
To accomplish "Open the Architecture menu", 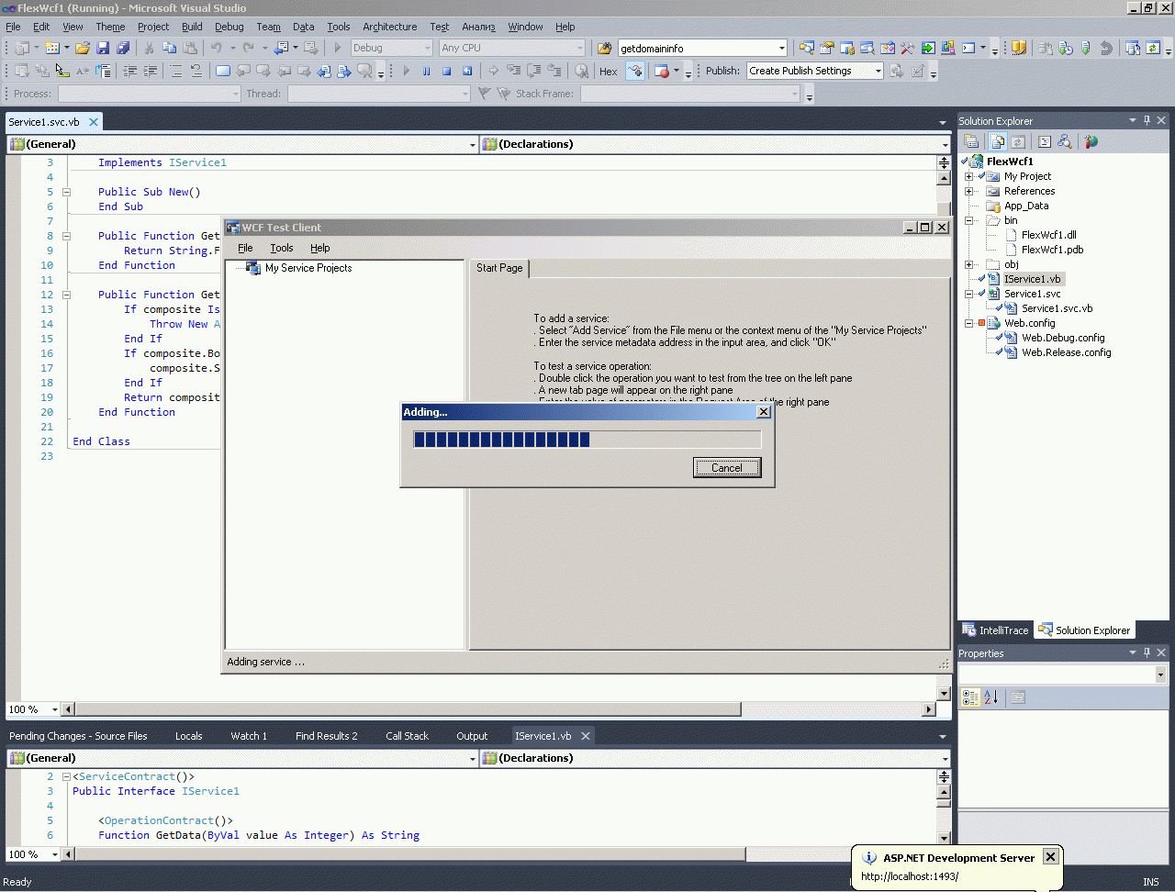I will pos(389,27).
